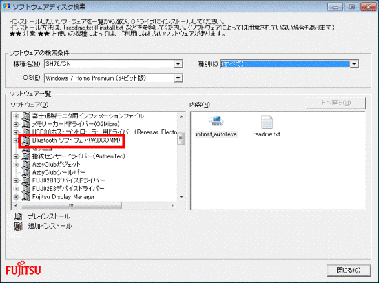This screenshot has height=283, width=379.
Task: Expand 指紋センサードライバー(AuthenTec) tree node
Action: point(16,156)
